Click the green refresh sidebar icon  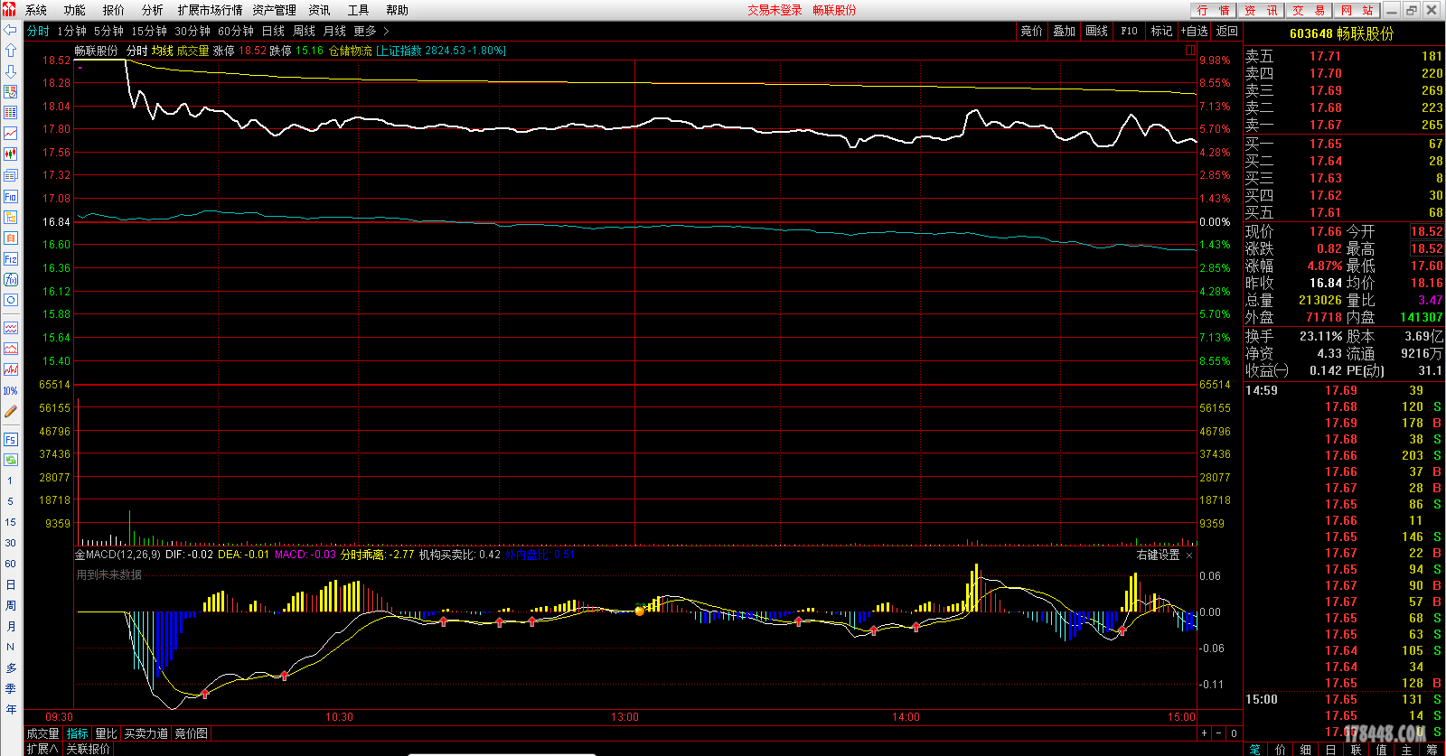click(11, 460)
